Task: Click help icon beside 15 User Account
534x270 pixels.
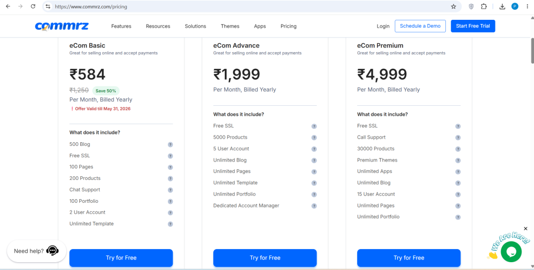Action: [x=458, y=194]
